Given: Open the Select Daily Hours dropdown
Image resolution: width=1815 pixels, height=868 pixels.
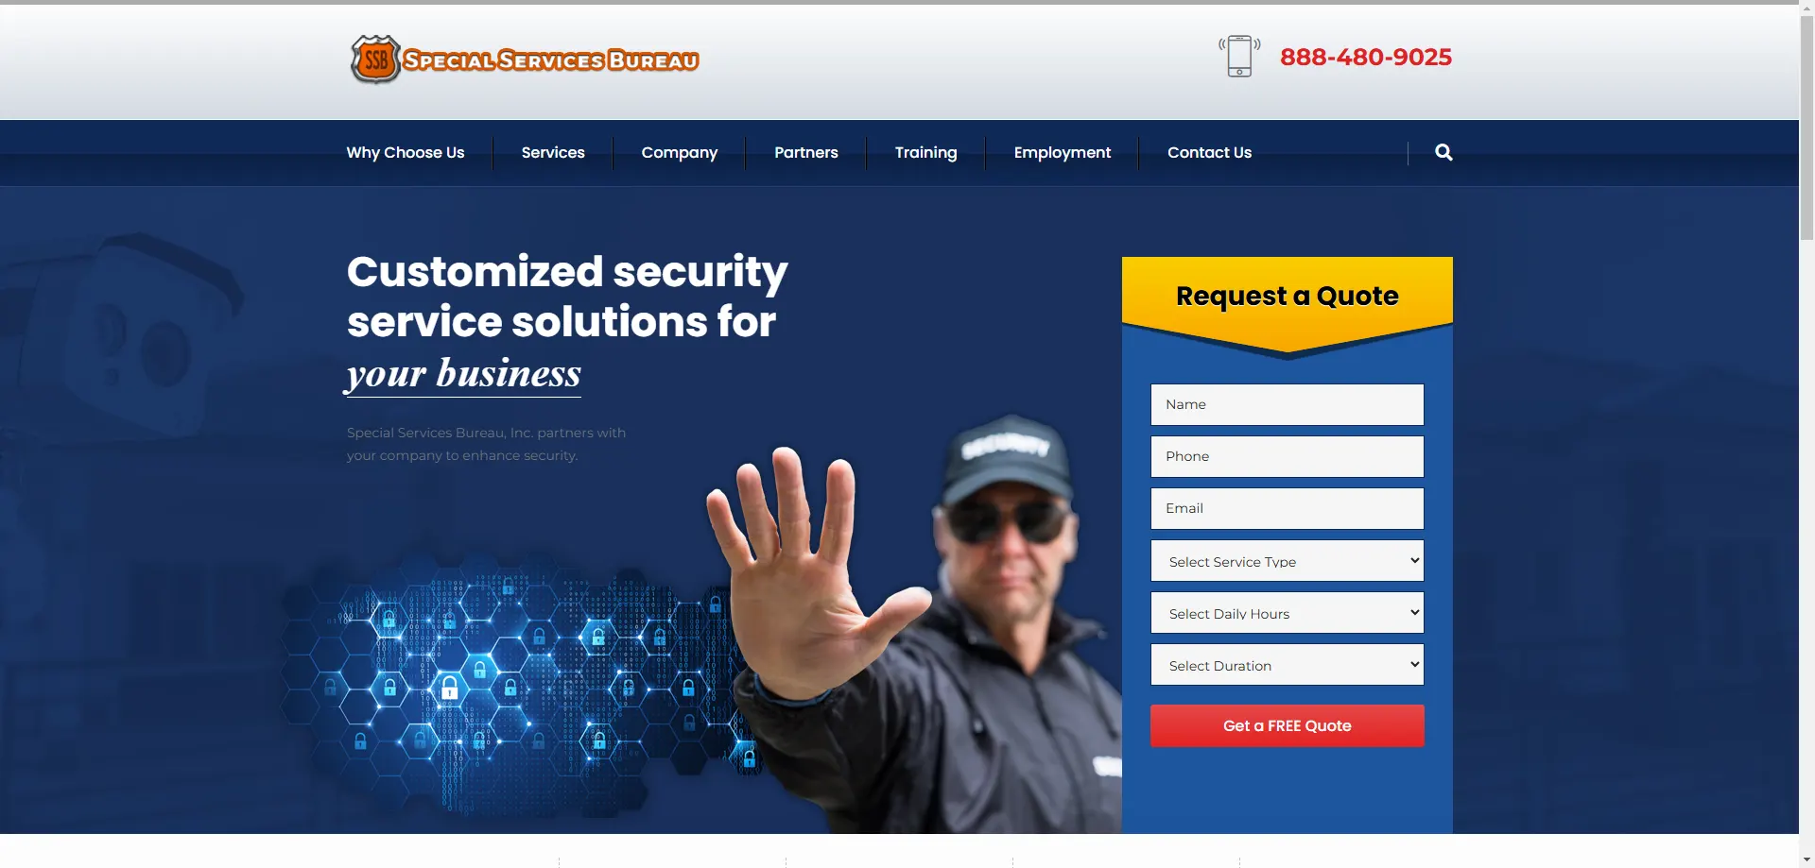Looking at the screenshot, I should pyautogui.click(x=1287, y=613).
